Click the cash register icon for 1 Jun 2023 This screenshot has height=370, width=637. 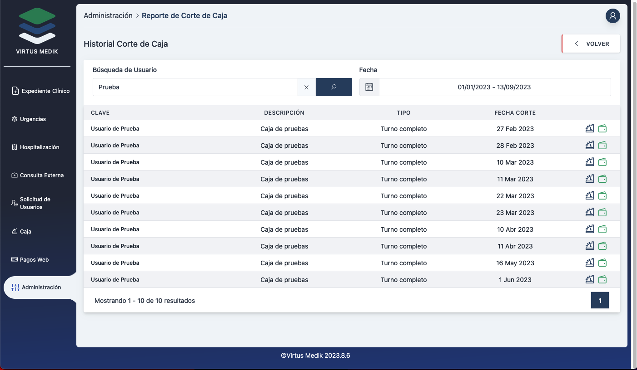point(590,280)
